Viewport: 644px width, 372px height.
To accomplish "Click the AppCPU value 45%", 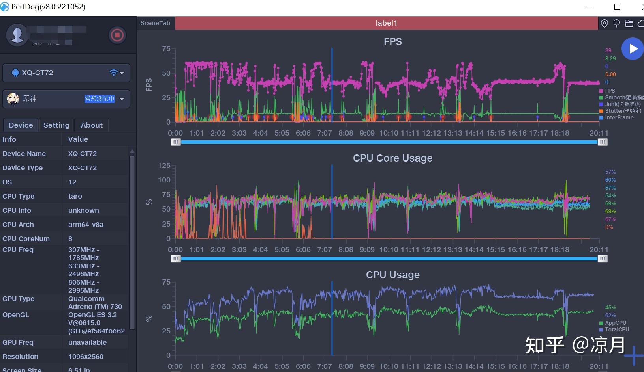I will click(610, 308).
